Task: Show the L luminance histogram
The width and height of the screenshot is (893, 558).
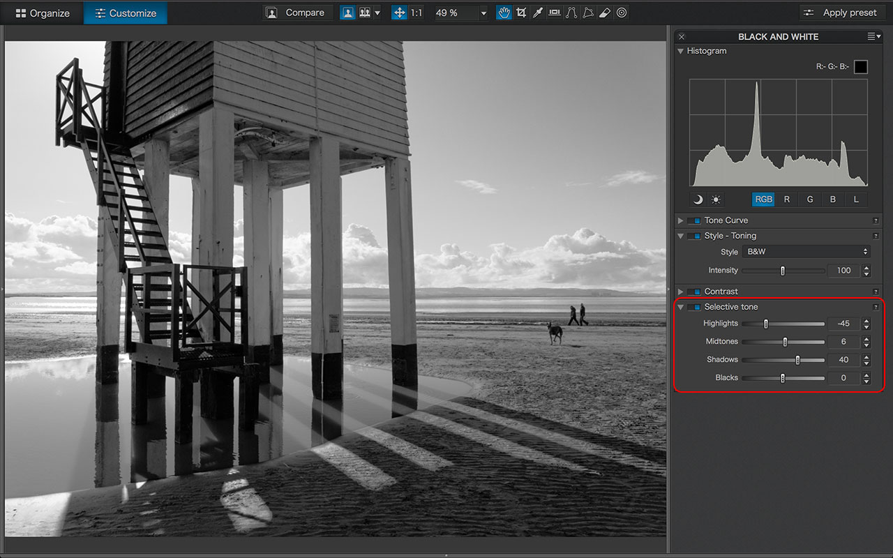Action: 856,199
